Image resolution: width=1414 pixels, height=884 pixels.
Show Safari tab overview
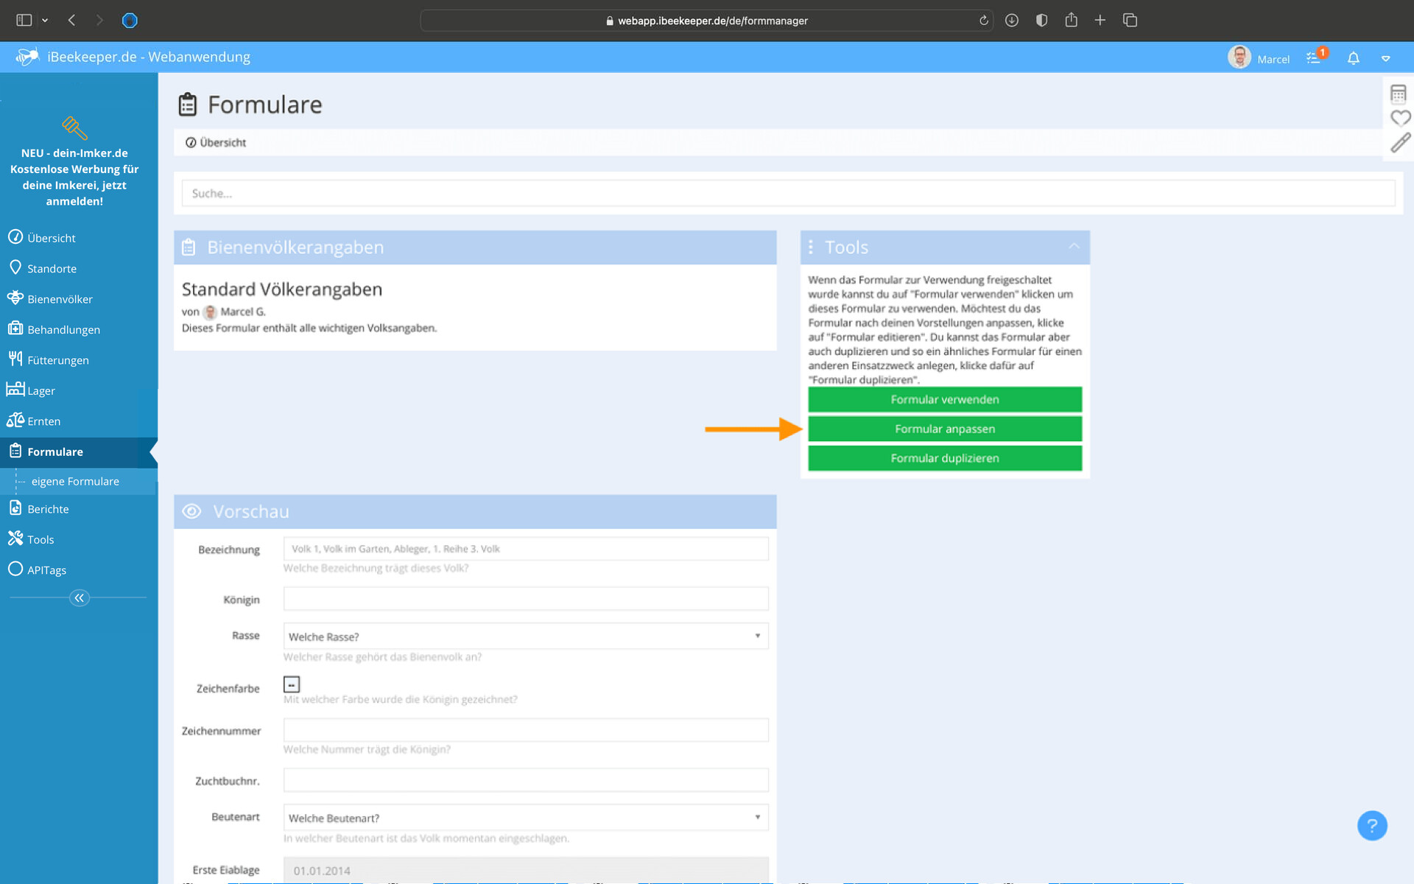pos(1130,20)
